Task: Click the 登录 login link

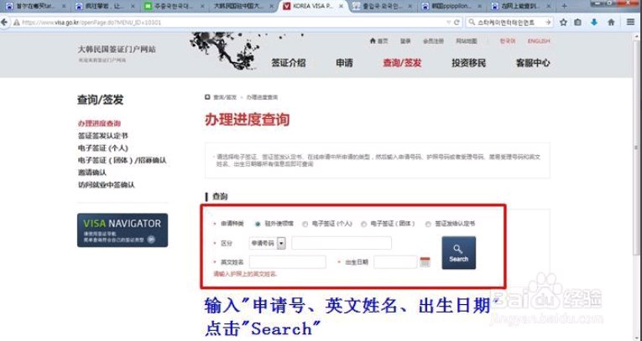Action: pos(405,41)
